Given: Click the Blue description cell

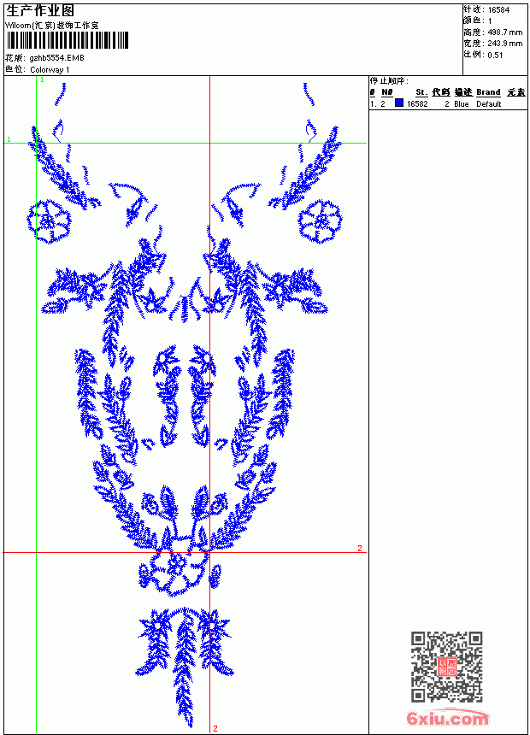Looking at the screenshot, I should pyautogui.click(x=461, y=104).
